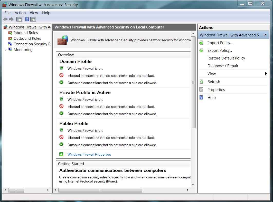Click Diagnose / Repair action
Viewport: 273px width, 202px height.
223,66
